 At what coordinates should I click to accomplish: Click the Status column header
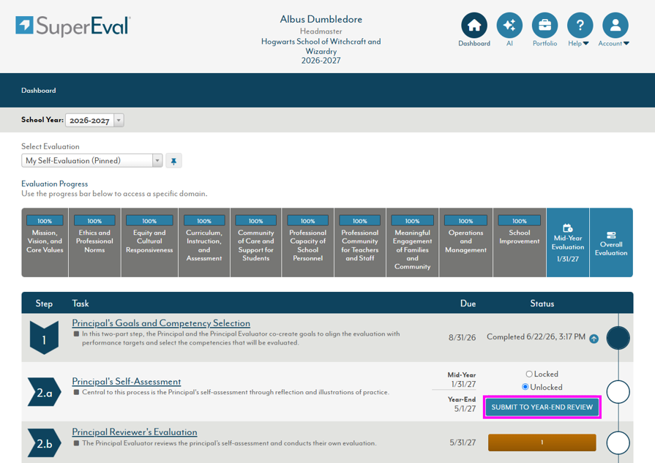tap(542, 304)
